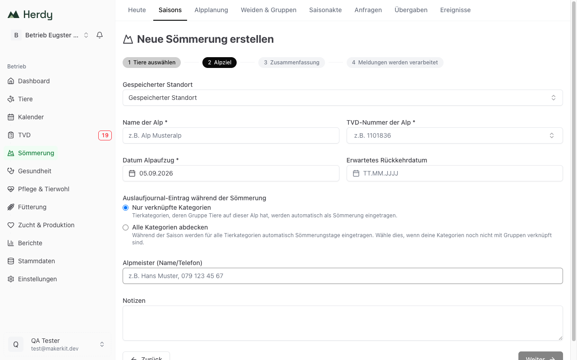Open Tiere via its paw icon

pos(11,99)
